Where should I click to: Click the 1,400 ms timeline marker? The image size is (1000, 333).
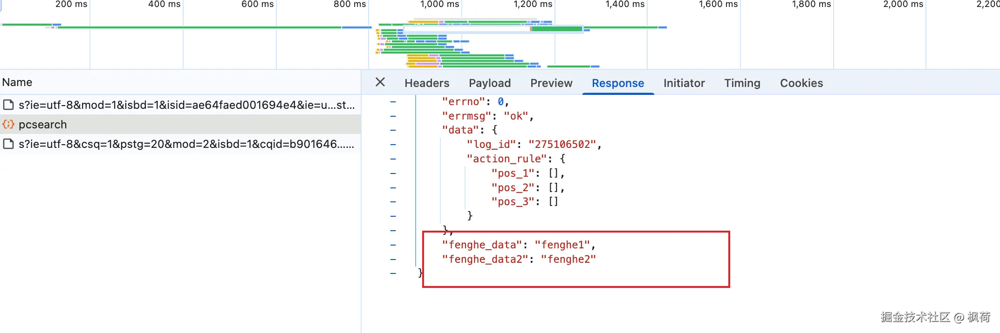[625, 4]
